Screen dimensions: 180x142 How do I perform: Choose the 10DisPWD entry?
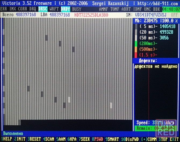point(130,139)
